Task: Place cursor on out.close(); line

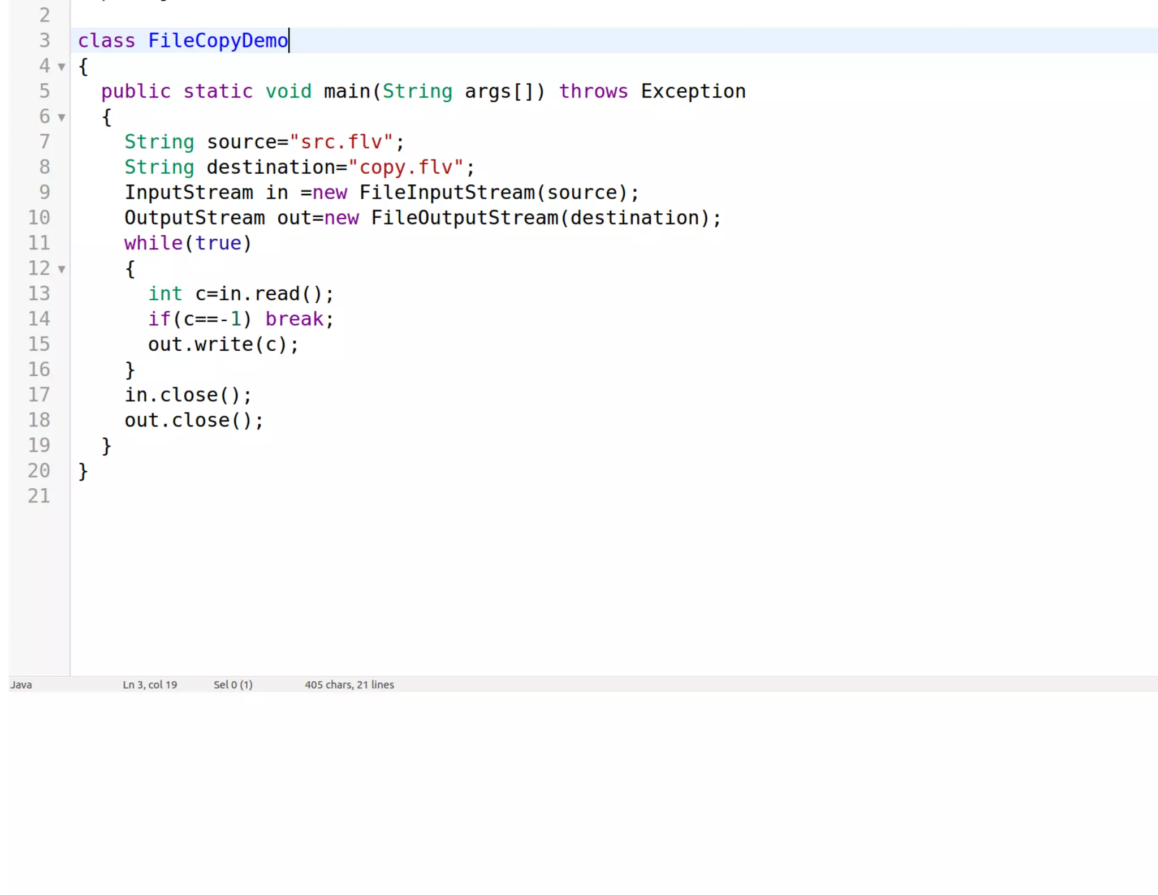Action: pos(193,420)
